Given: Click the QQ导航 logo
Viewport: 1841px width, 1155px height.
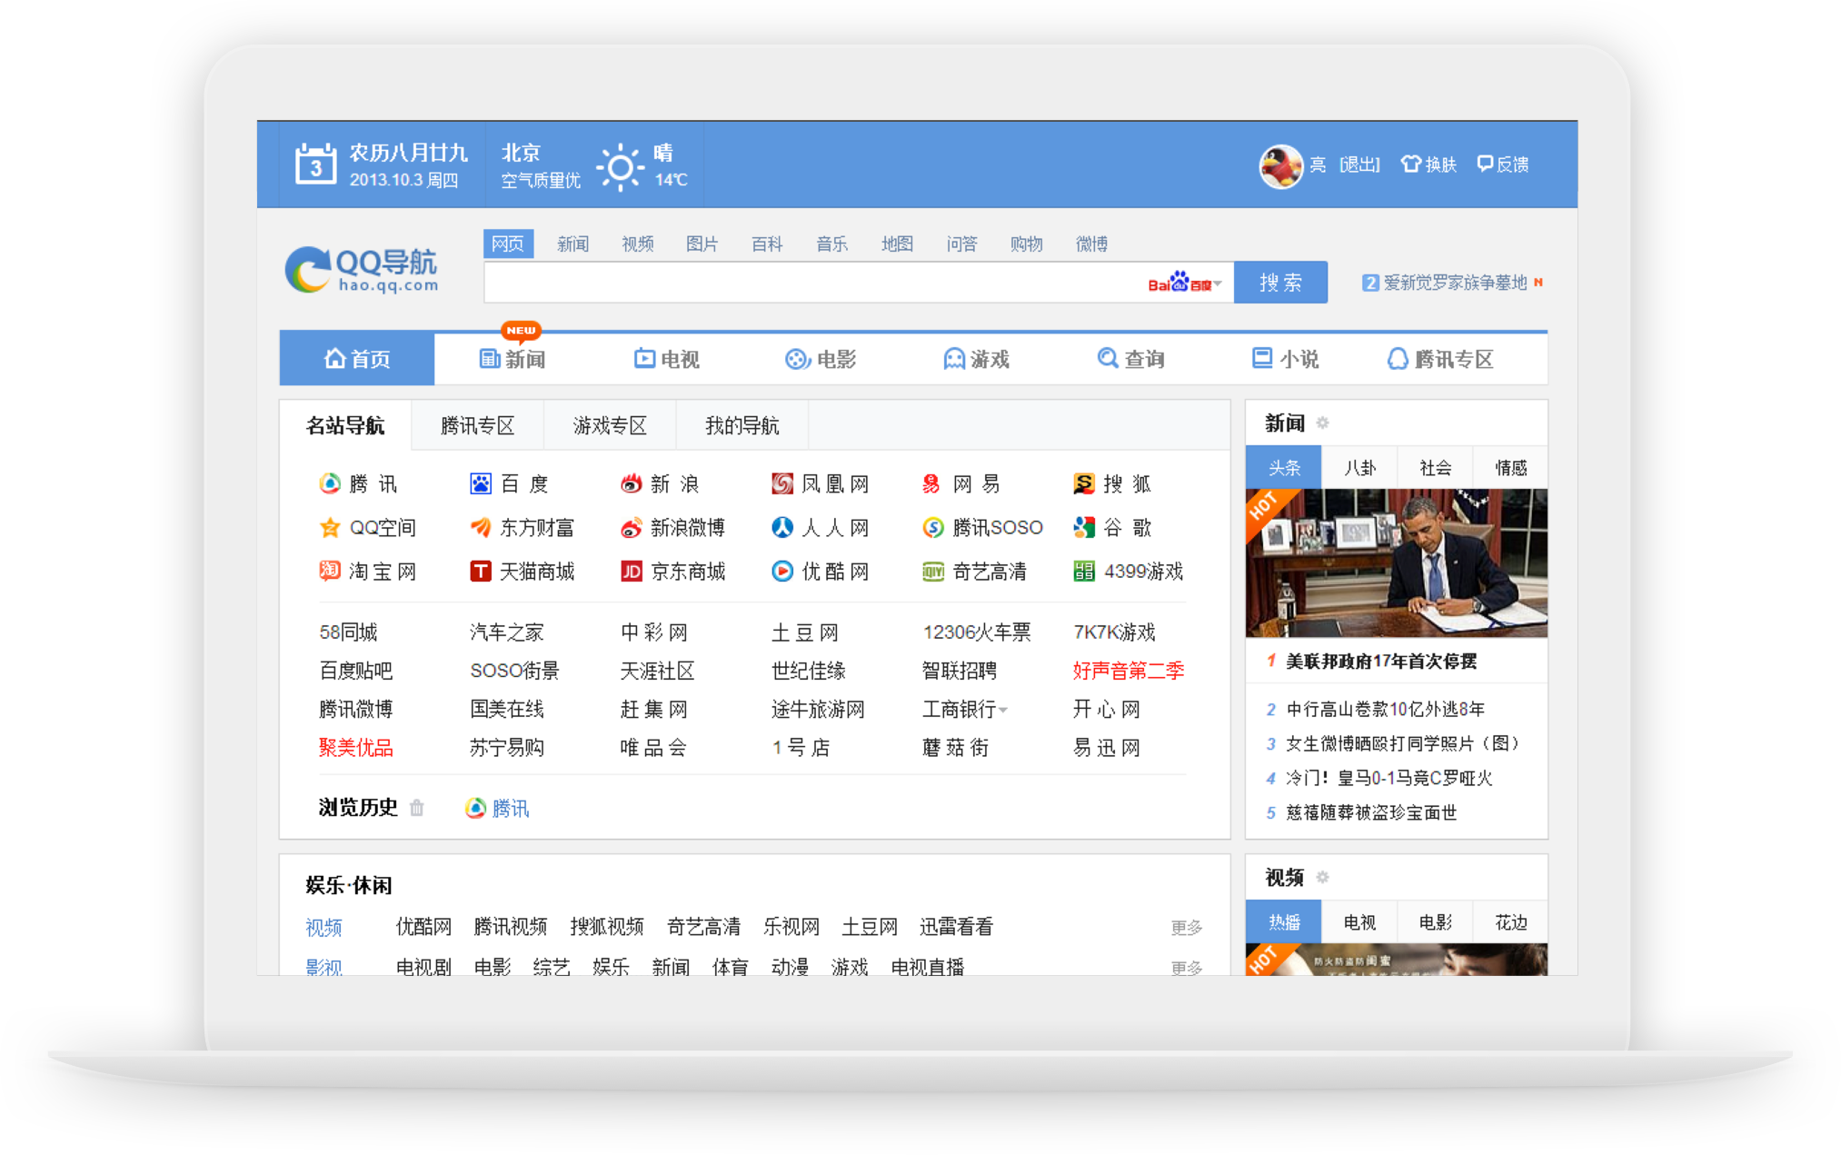Looking at the screenshot, I should pos(362,269).
